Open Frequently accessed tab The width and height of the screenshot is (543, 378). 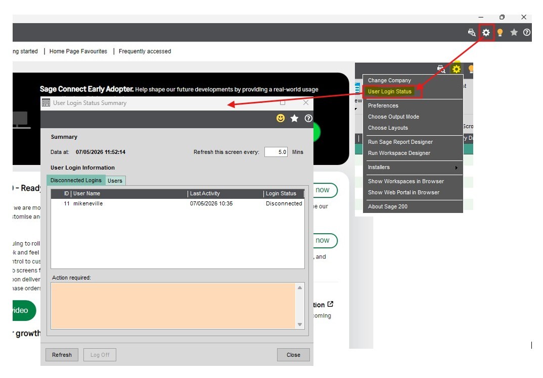(145, 51)
